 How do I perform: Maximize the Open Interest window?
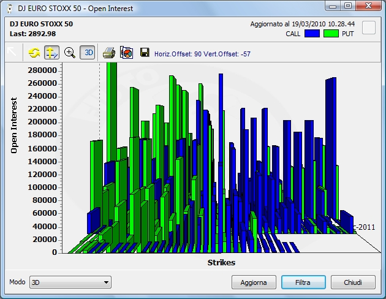(x=347, y=6)
